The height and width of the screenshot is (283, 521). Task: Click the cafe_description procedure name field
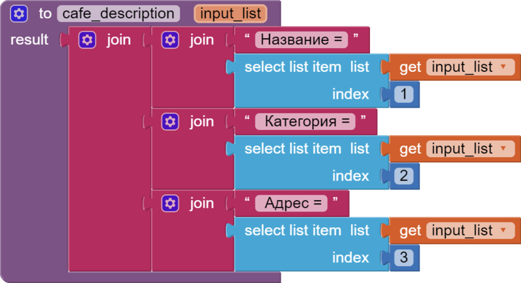tap(119, 14)
